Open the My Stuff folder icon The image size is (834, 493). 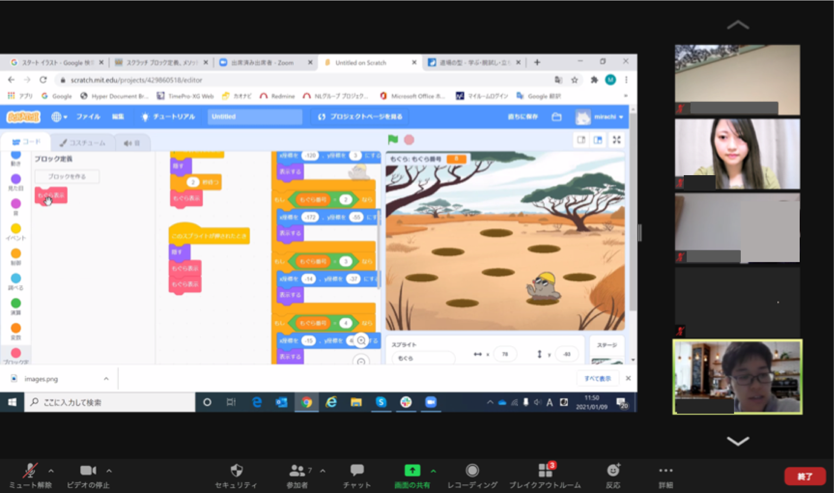click(557, 117)
